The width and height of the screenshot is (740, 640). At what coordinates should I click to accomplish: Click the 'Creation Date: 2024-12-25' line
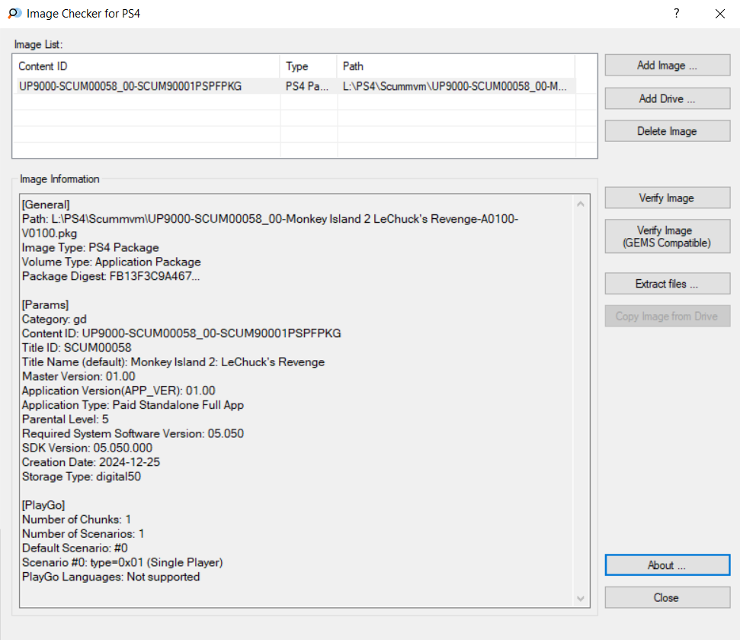pyautogui.click(x=91, y=462)
